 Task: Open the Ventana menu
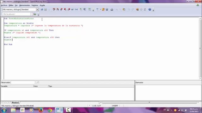[x=35, y=5]
